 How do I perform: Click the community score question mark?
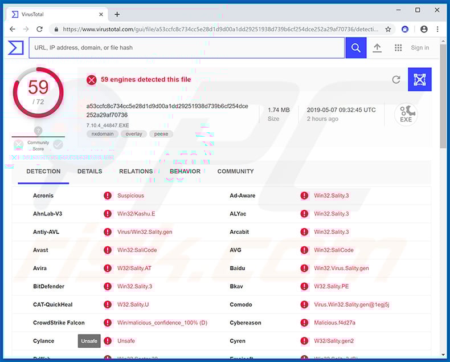[x=38, y=131]
